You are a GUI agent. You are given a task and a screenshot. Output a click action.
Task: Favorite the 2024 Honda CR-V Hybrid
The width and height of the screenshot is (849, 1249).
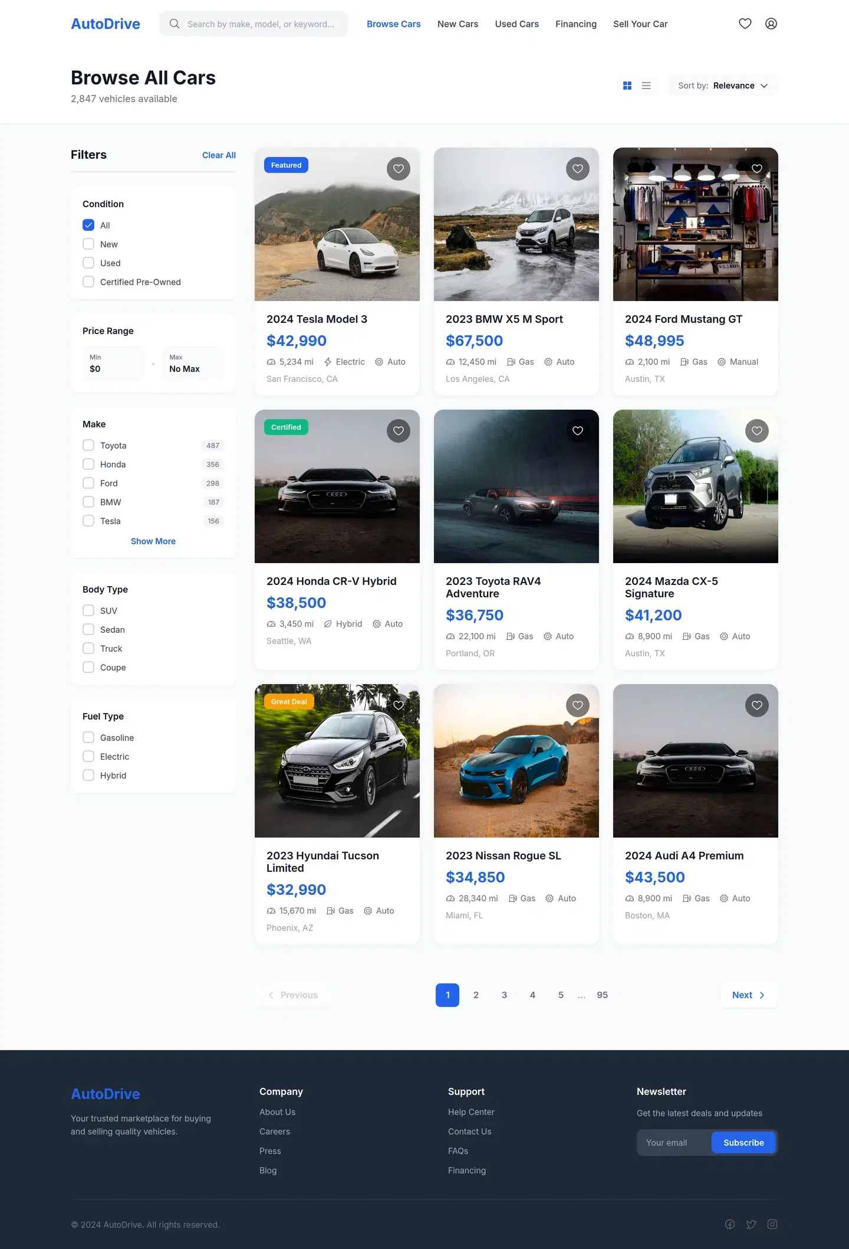click(x=399, y=431)
